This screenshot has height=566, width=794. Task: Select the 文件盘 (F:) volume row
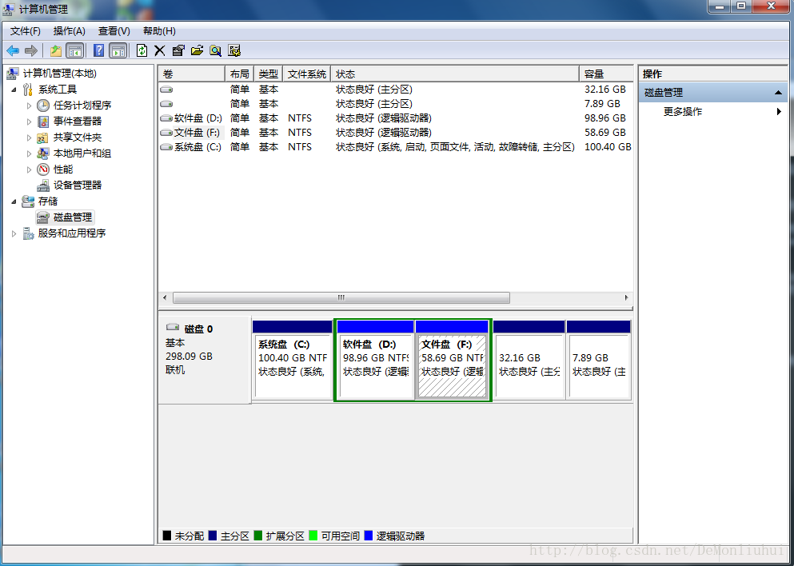point(396,133)
